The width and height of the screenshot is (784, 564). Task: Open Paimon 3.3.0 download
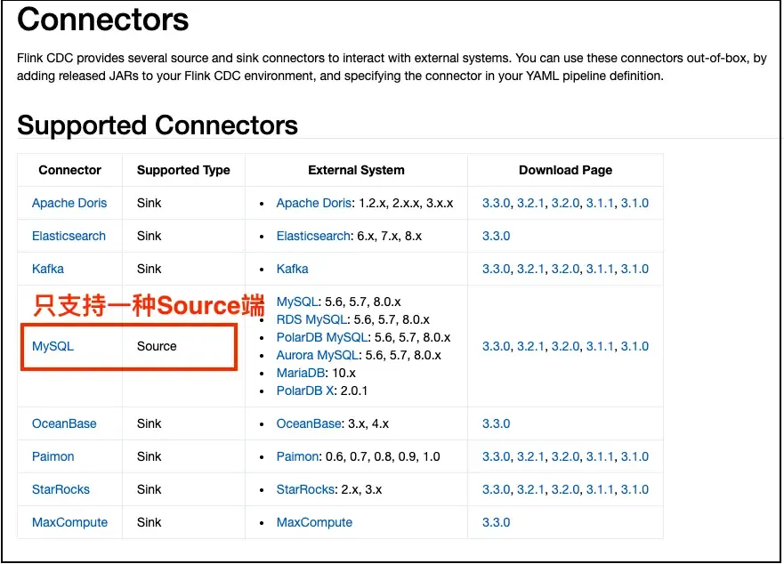click(496, 456)
